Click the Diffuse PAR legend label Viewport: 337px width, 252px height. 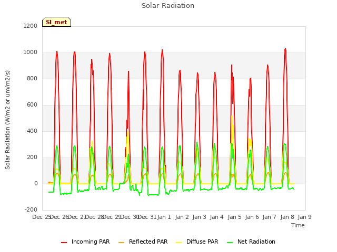202,241
